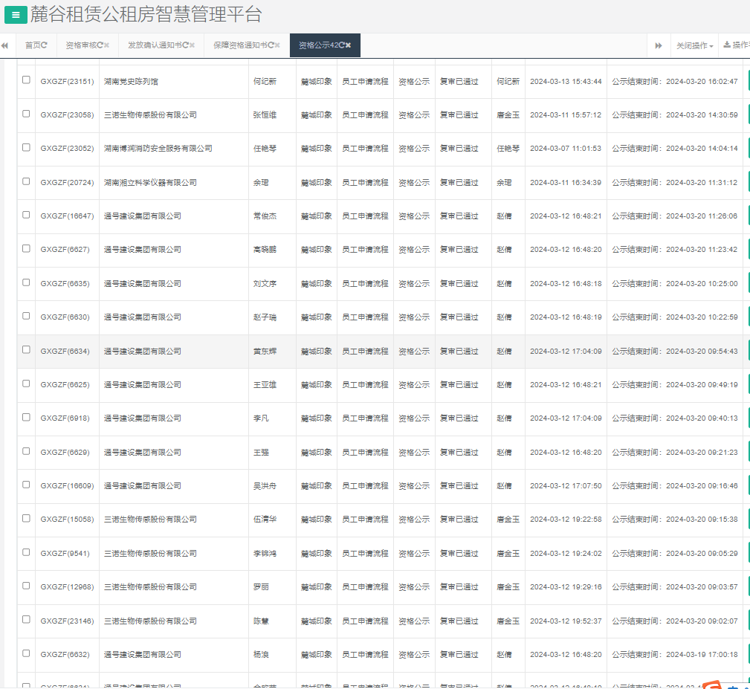Close the active 资格公示42 tab

click(x=348, y=45)
